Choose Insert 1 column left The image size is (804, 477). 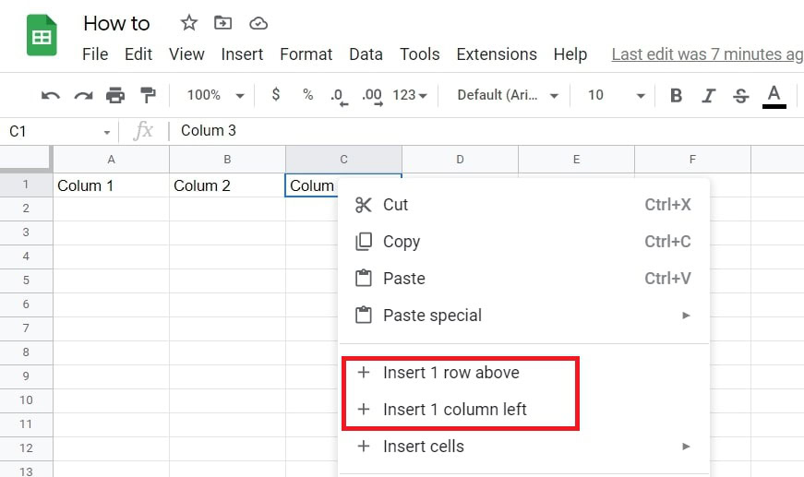454,410
